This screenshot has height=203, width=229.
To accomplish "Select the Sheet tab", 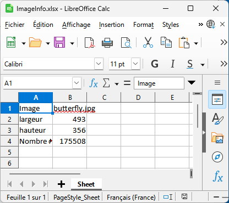I will (x=86, y=184).
